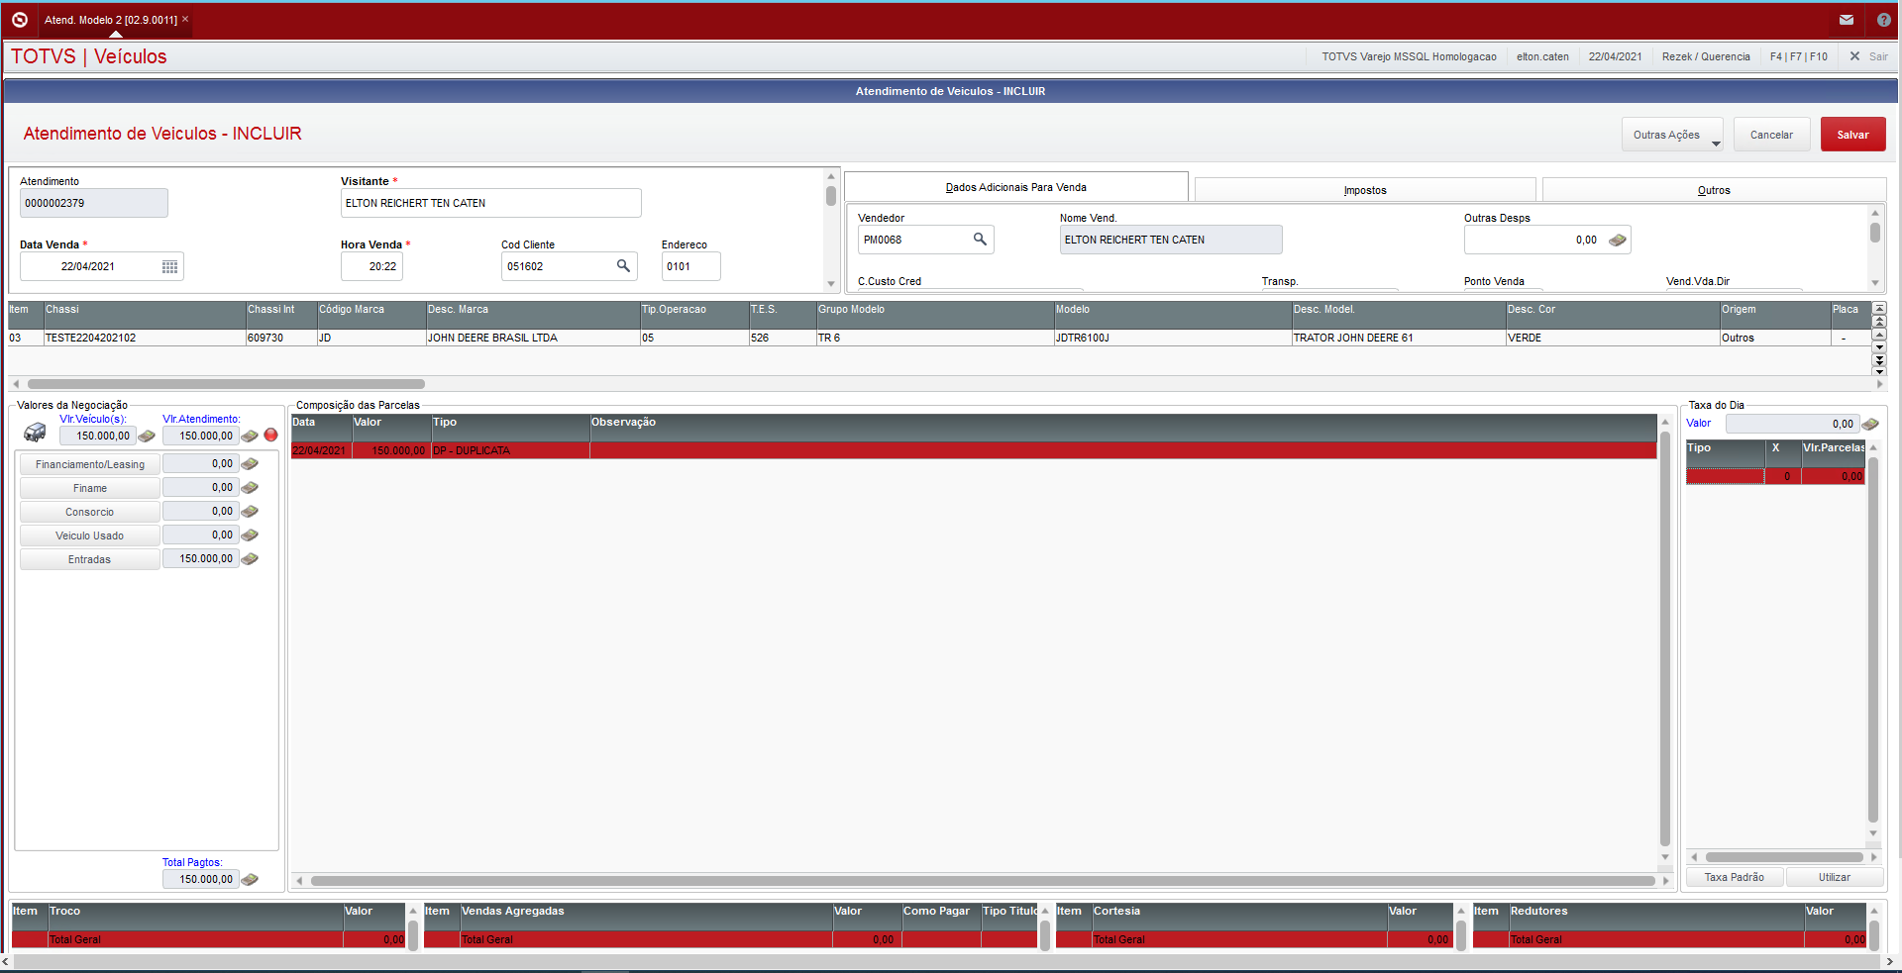Click the vehicle van icon
Image resolution: width=1902 pixels, height=973 pixels.
point(35,433)
